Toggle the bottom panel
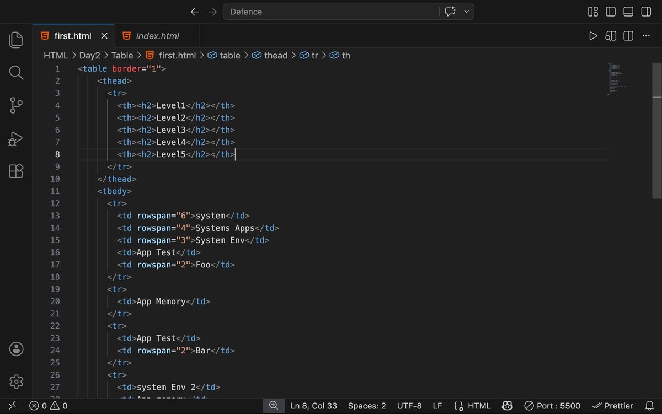This screenshot has height=414, width=662. click(628, 12)
